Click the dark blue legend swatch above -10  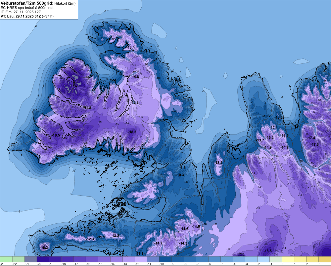[165, 259]
